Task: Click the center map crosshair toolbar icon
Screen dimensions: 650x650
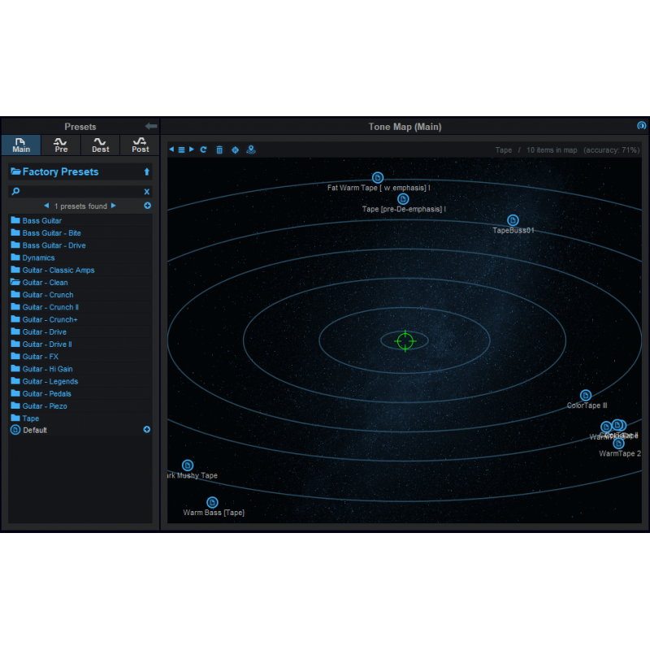Action: [x=236, y=149]
